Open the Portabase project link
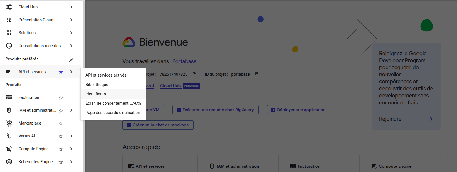Viewport: 457px width, 172px height. tap(184, 61)
